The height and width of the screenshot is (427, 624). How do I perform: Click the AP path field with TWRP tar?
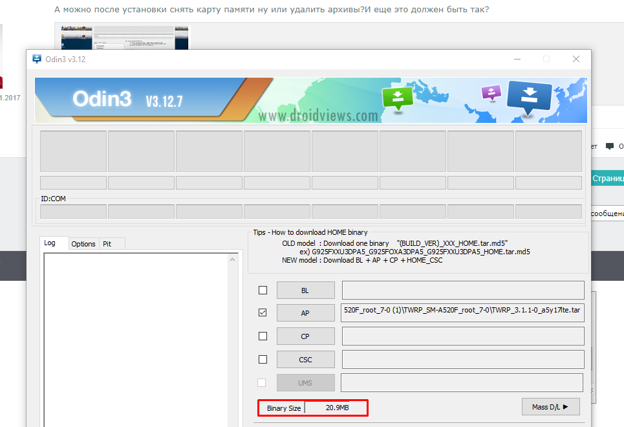[462, 312]
